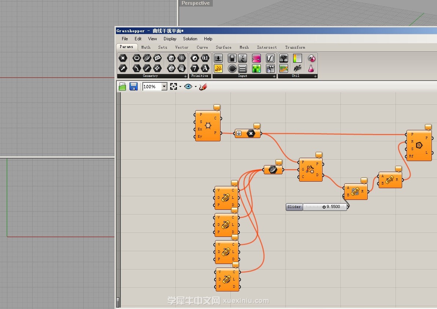Switch to the Sets tab

pos(163,47)
